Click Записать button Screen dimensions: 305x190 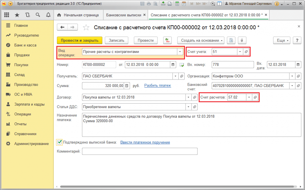pos(116,41)
